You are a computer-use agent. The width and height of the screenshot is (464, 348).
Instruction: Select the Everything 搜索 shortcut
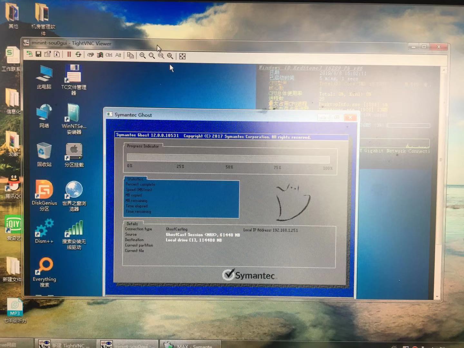click(x=44, y=272)
